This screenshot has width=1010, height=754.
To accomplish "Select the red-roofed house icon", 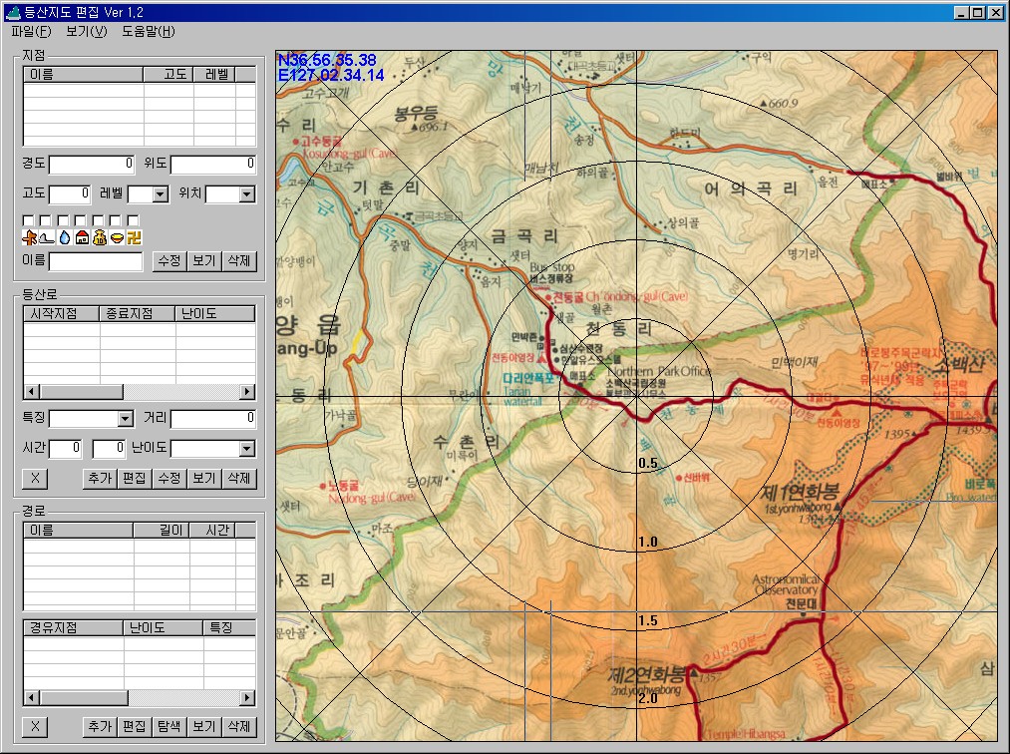I will (x=82, y=237).
